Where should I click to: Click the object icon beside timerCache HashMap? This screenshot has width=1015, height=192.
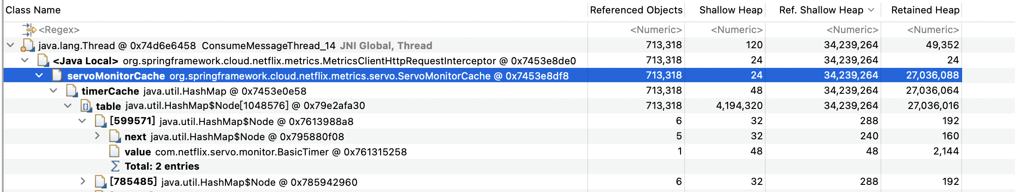pos(71,91)
